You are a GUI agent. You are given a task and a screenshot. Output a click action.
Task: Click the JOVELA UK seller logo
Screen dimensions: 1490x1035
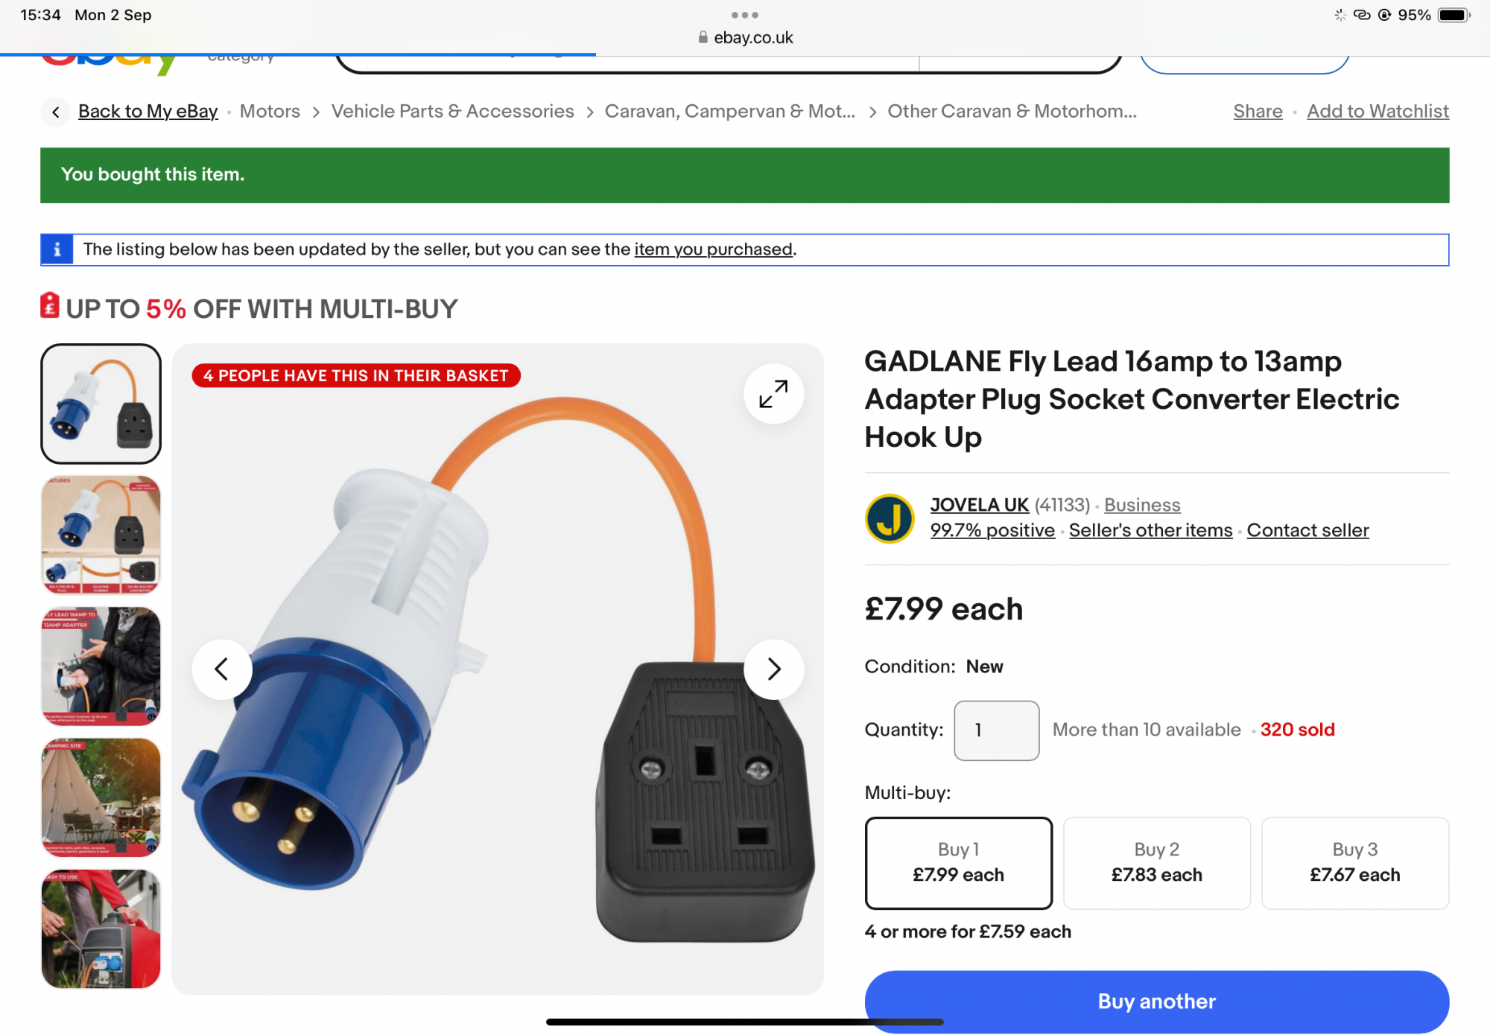point(890,518)
